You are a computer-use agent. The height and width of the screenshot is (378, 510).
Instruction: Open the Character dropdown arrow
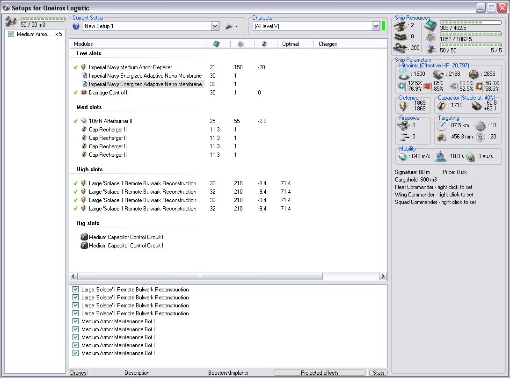[x=376, y=26]
